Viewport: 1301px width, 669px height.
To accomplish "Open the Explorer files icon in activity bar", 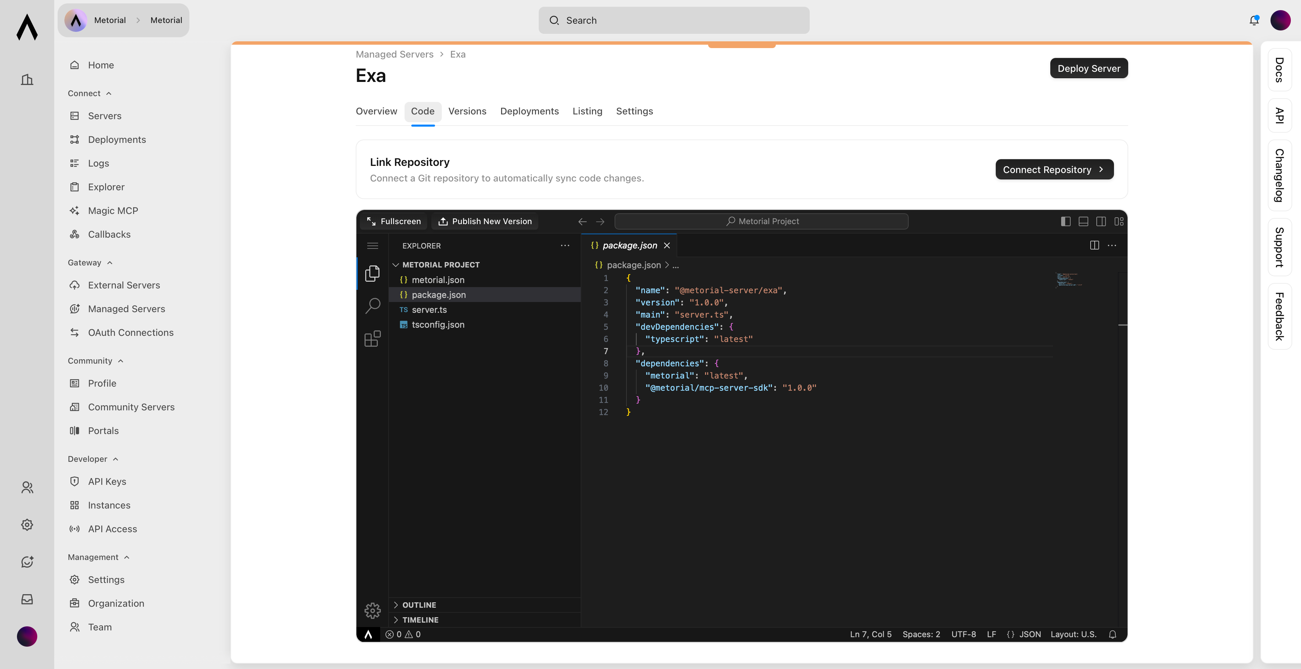I will click(x=373, y=273).
